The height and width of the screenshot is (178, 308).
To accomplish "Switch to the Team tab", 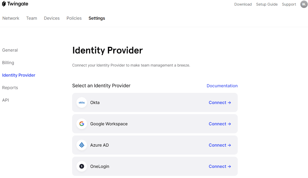I will [32, 18].
